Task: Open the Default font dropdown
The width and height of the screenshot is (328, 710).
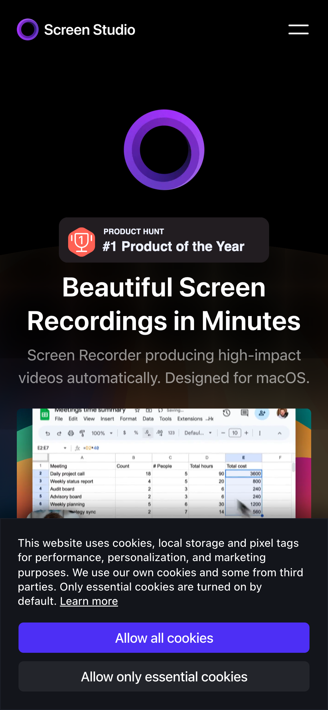Action: [x=198, y=433]
